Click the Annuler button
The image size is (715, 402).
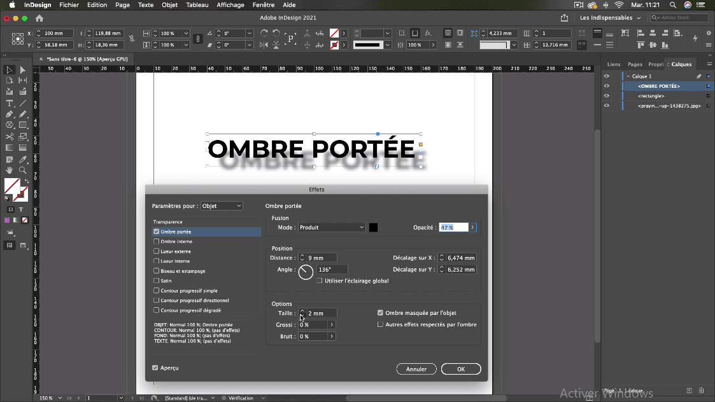coord(416,369)
